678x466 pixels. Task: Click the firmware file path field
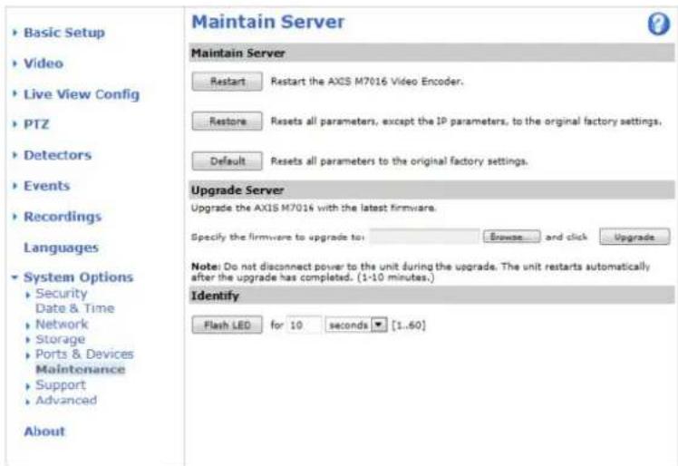click(424, 237)
